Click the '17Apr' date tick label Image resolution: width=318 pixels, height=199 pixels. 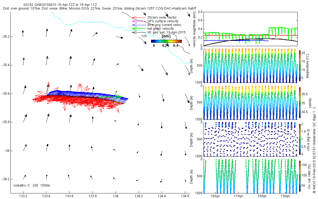tap(239, 196)
